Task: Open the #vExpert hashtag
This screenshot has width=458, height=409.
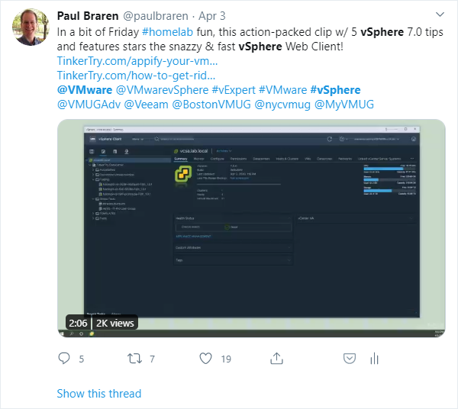Action: pyautogui.click(x=234, y=90)
